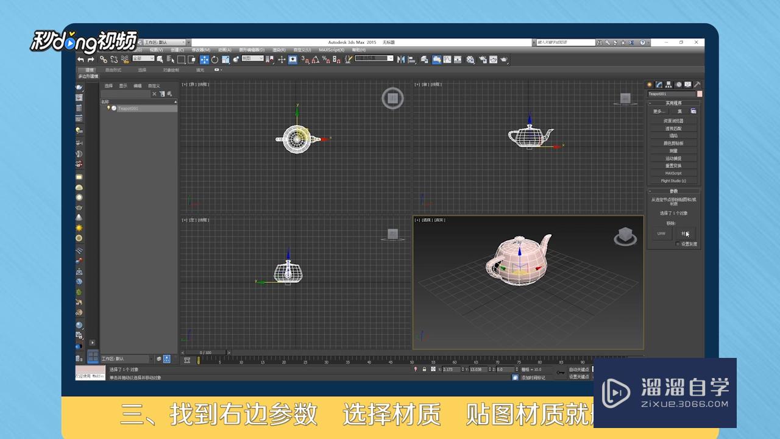Open the perspective viewport [+] menu
Viewport: 780px width, 439px height.
(417, 220)
